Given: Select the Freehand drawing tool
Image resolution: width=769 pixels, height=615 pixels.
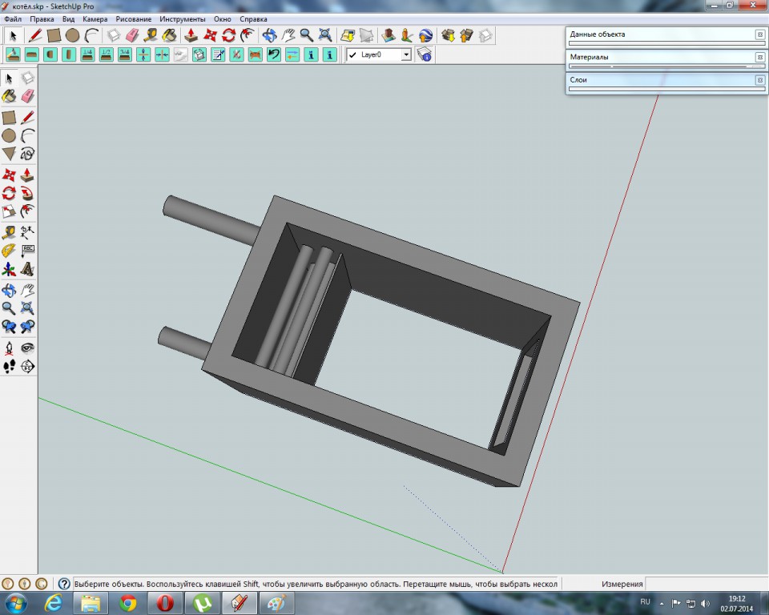Looking at the screenshot, I should click(x=27, y=153).
